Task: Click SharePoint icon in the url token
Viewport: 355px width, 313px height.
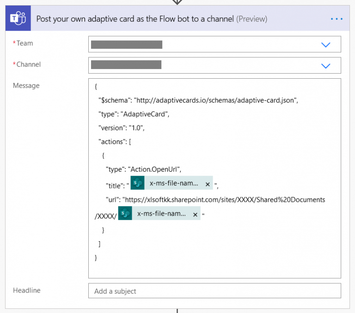Action: [x=125, y=214]
